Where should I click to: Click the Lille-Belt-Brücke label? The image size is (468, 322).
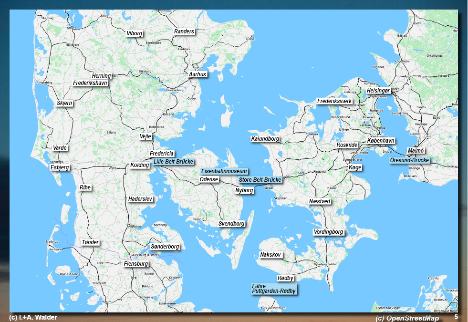point(173,162)
